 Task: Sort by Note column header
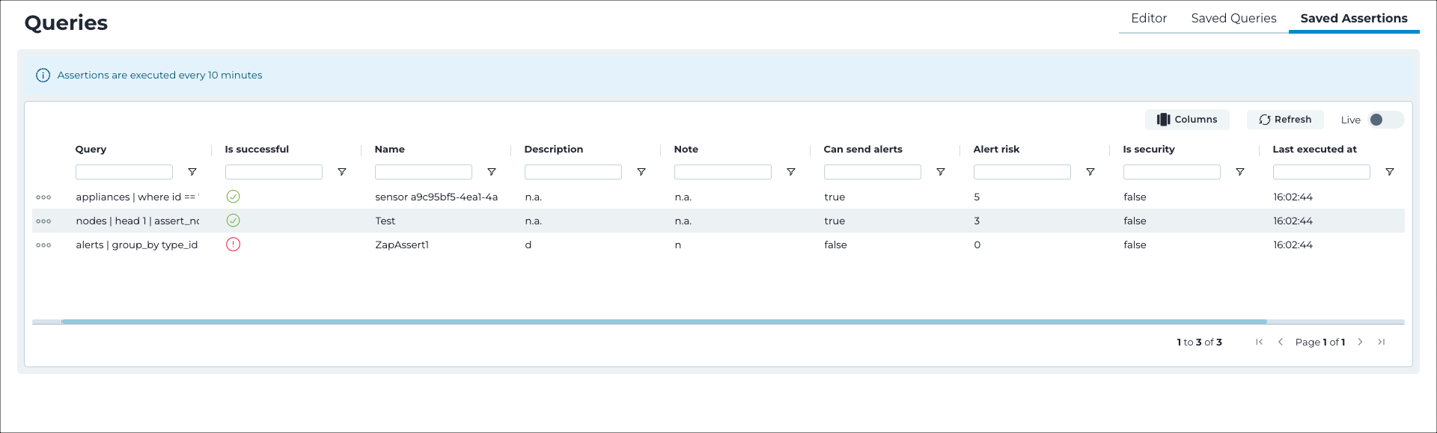pyautogui.click(x=686, y=150)
